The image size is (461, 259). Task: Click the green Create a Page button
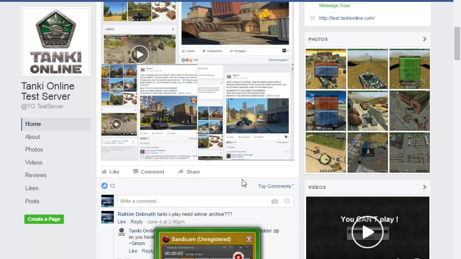[44, 219]
